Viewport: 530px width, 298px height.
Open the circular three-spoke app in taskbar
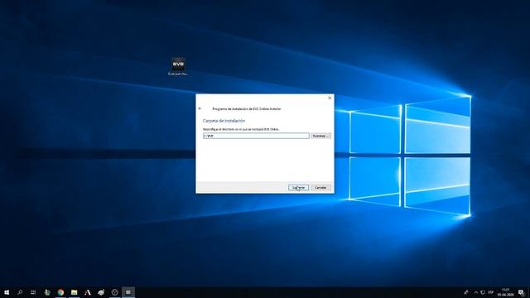pos(114,292)
